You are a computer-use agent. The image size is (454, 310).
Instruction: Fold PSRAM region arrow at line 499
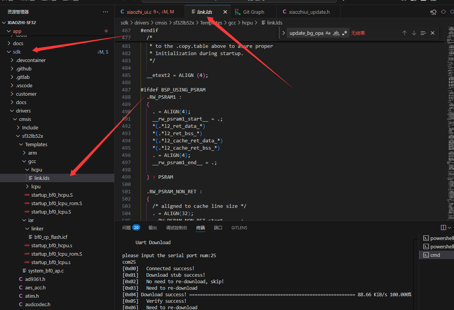pyautogui.click(x=154, y=177)
